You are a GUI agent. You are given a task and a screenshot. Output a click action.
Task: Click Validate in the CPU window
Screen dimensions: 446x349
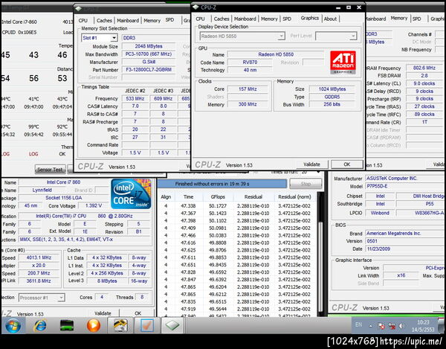point(103,313)
